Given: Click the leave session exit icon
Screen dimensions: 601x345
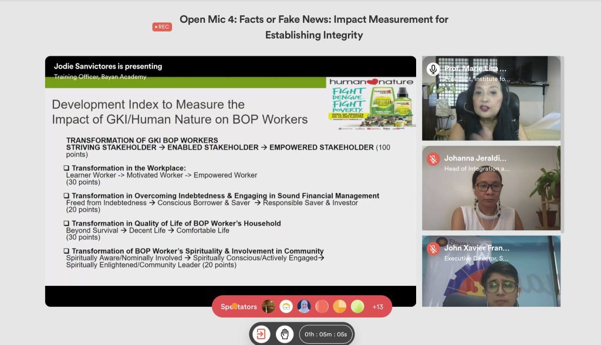Looking at the screenshot, I should (x=261, y=334).
